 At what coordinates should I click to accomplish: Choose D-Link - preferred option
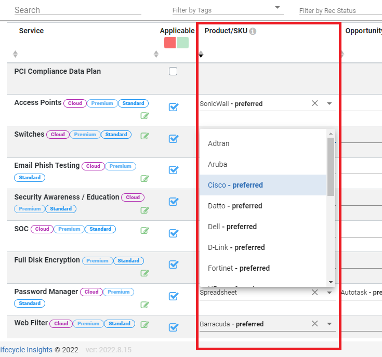click(x=263, y=247)
